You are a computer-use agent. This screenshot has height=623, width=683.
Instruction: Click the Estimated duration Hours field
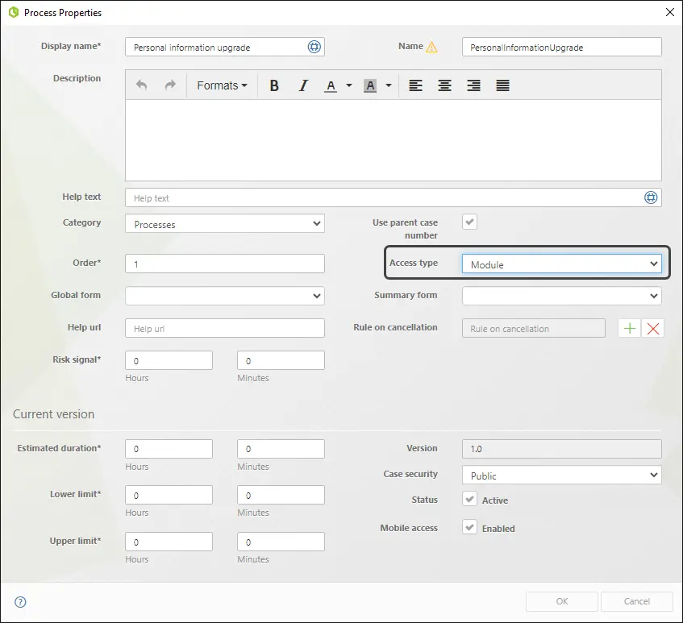click(169, 449)
